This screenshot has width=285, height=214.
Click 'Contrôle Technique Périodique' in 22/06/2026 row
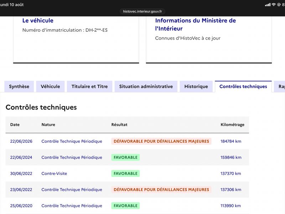[72, 141]
